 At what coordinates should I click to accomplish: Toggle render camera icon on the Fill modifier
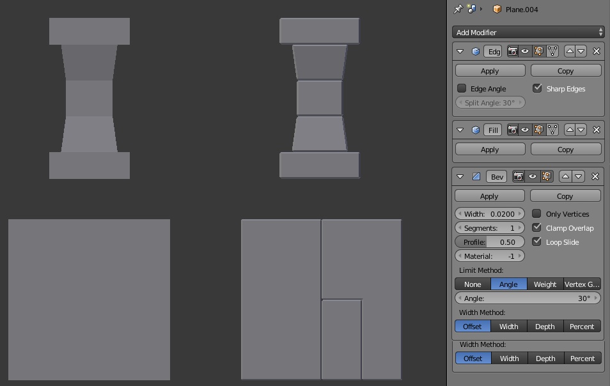point(513,130)
